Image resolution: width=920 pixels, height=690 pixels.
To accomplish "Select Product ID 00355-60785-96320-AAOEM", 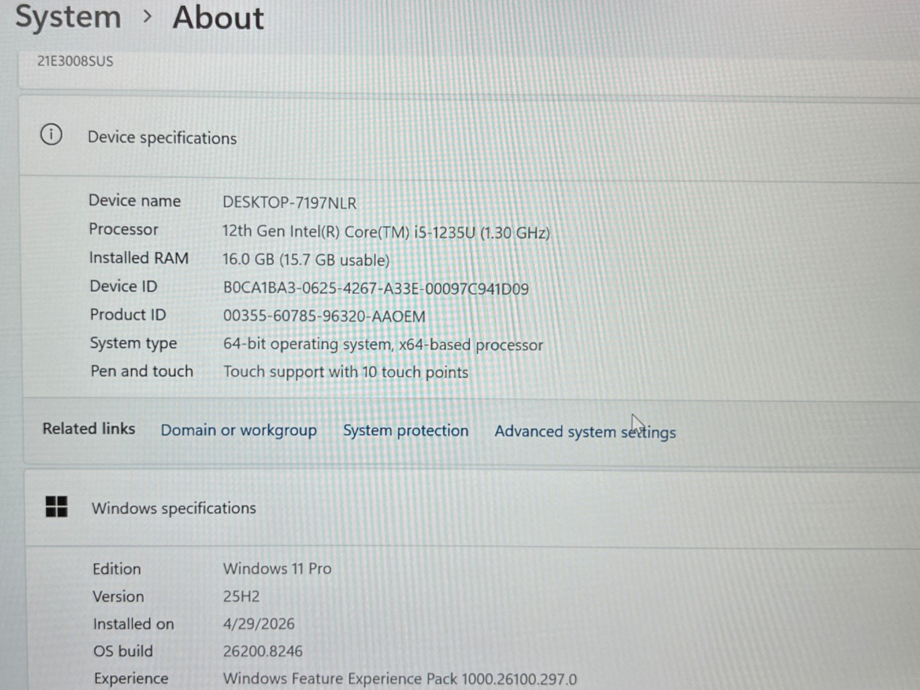I will click(x=324, y=316).
